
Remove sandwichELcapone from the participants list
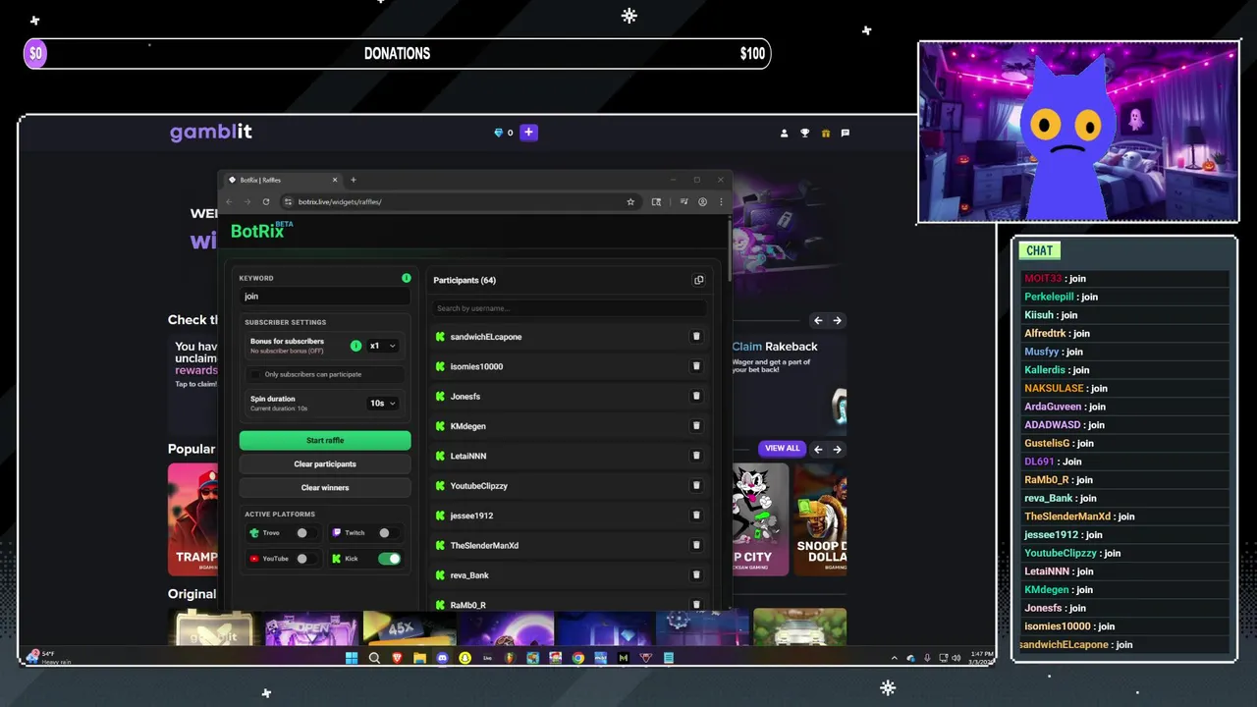696,337
